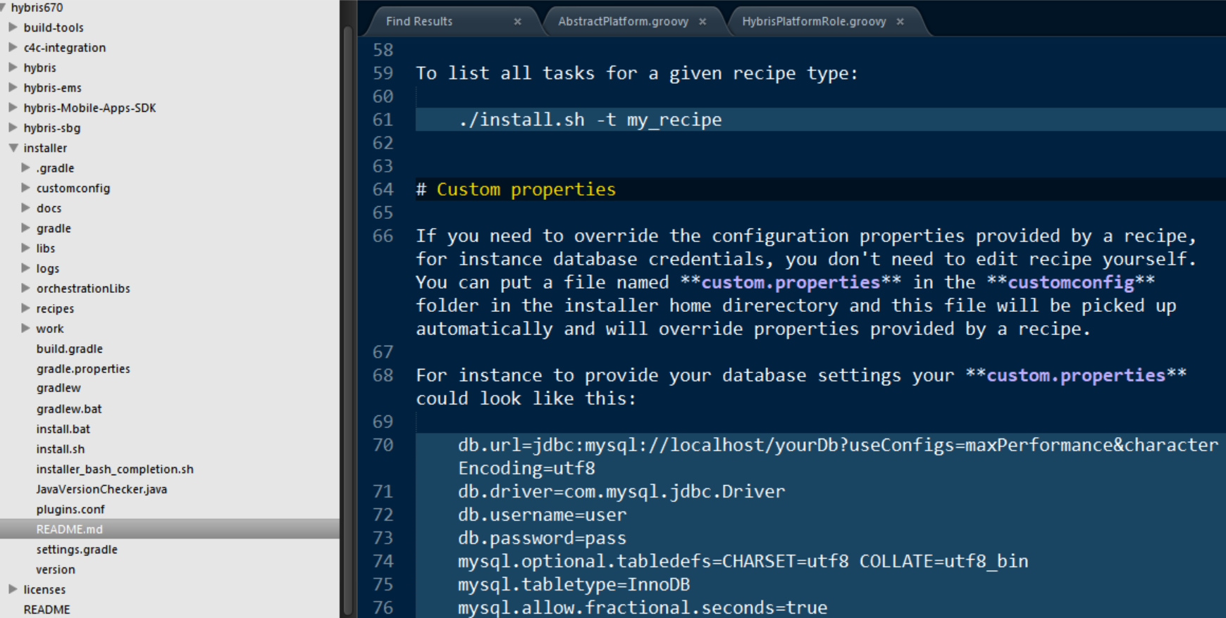The height and width of the screenshot is (618, 1226).
Task: Switch to the Find Results tab
Action: 419,22
